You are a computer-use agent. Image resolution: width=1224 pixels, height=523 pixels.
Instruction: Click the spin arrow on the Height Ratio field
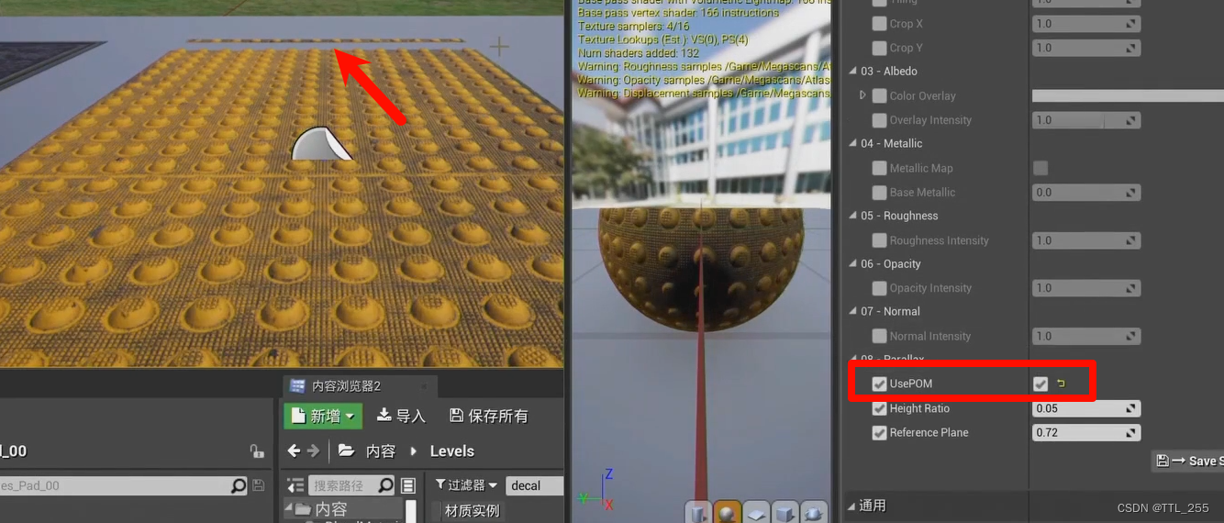[1131, 408]
